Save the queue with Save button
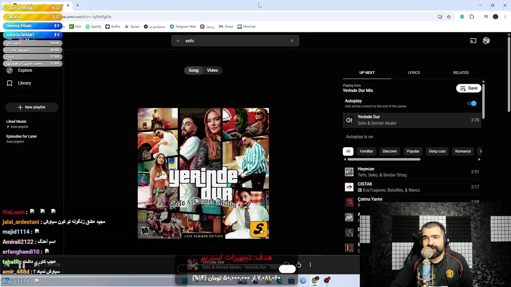The image size is (511, 287). coord(469,88)
